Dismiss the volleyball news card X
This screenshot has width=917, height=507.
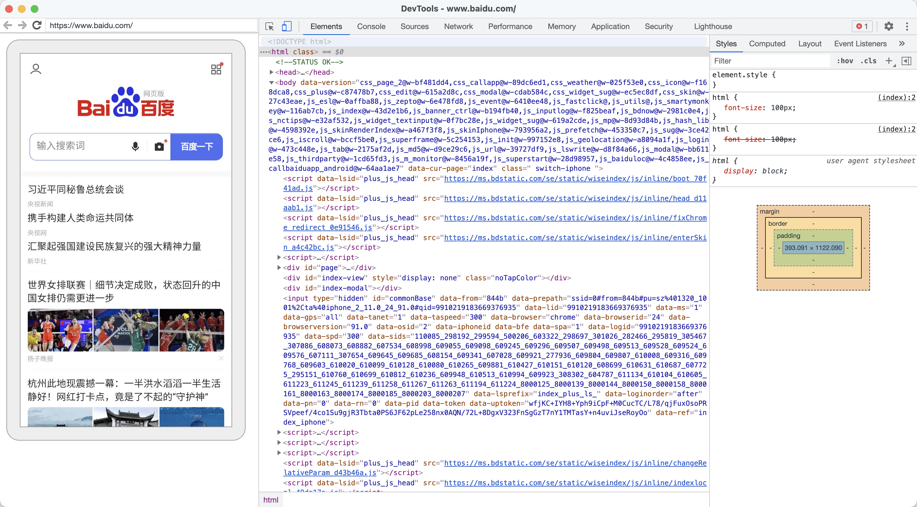[x=221, y=359]
